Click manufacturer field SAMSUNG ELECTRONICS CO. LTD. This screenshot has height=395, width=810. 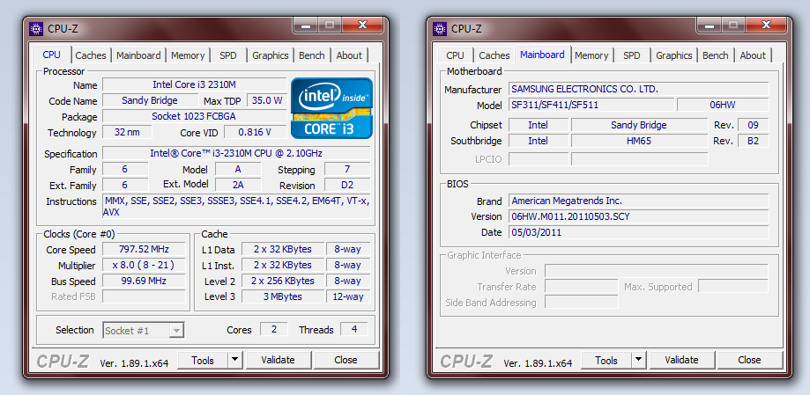point(638,89)
